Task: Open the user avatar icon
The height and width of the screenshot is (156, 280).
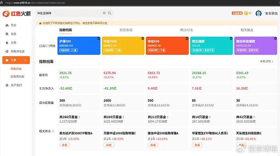Action: tap(258, 13)
